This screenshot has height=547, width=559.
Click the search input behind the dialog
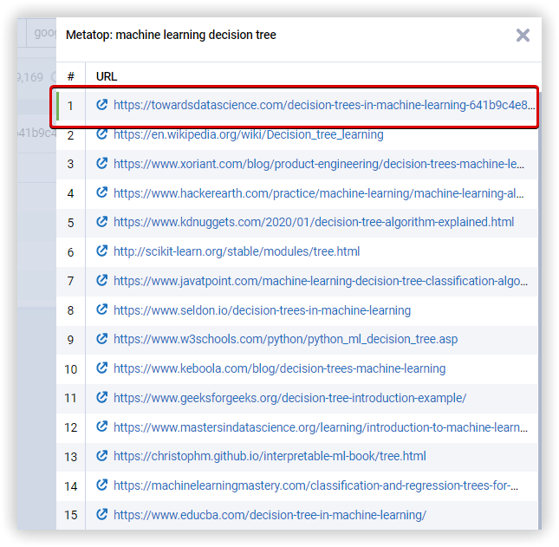[x=41, y=34]
